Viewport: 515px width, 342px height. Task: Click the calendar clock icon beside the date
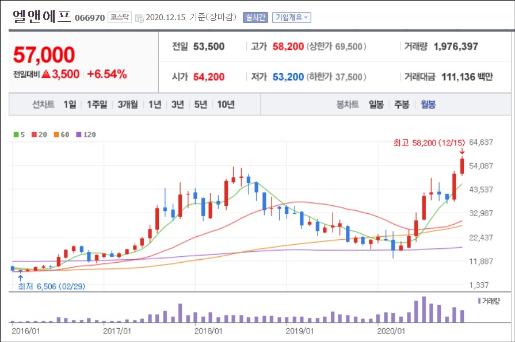[x=139, y=18]
